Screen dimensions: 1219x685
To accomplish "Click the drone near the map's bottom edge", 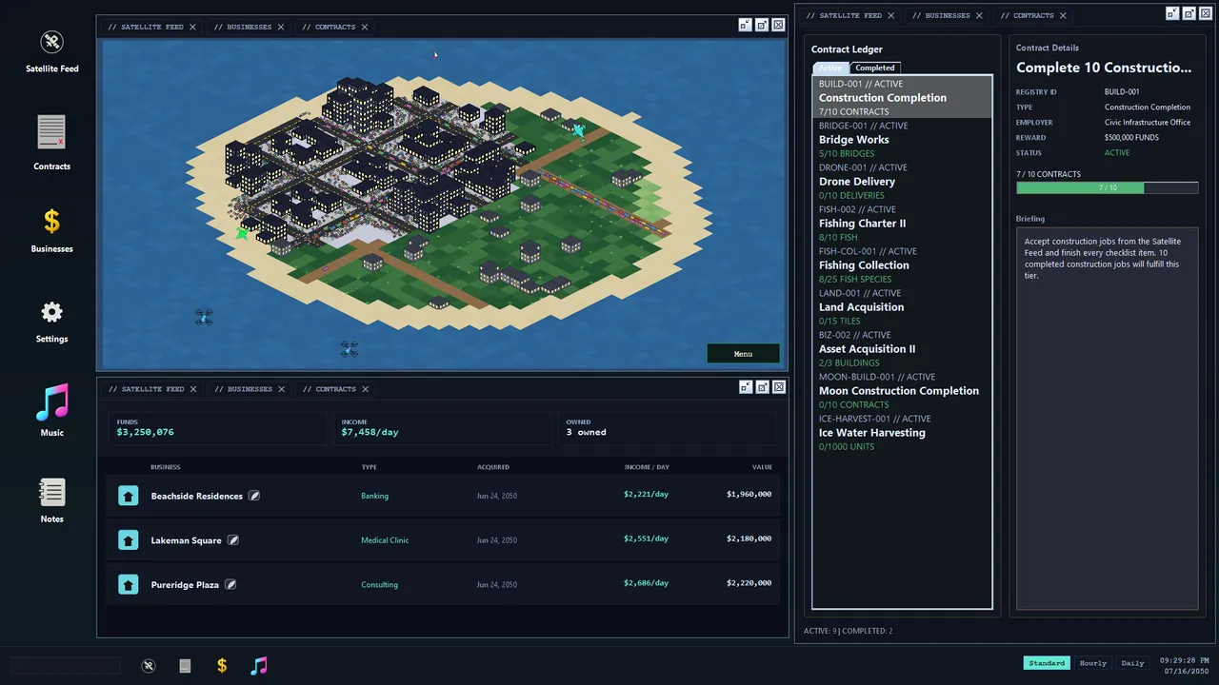I will click(x=349, y=349).
